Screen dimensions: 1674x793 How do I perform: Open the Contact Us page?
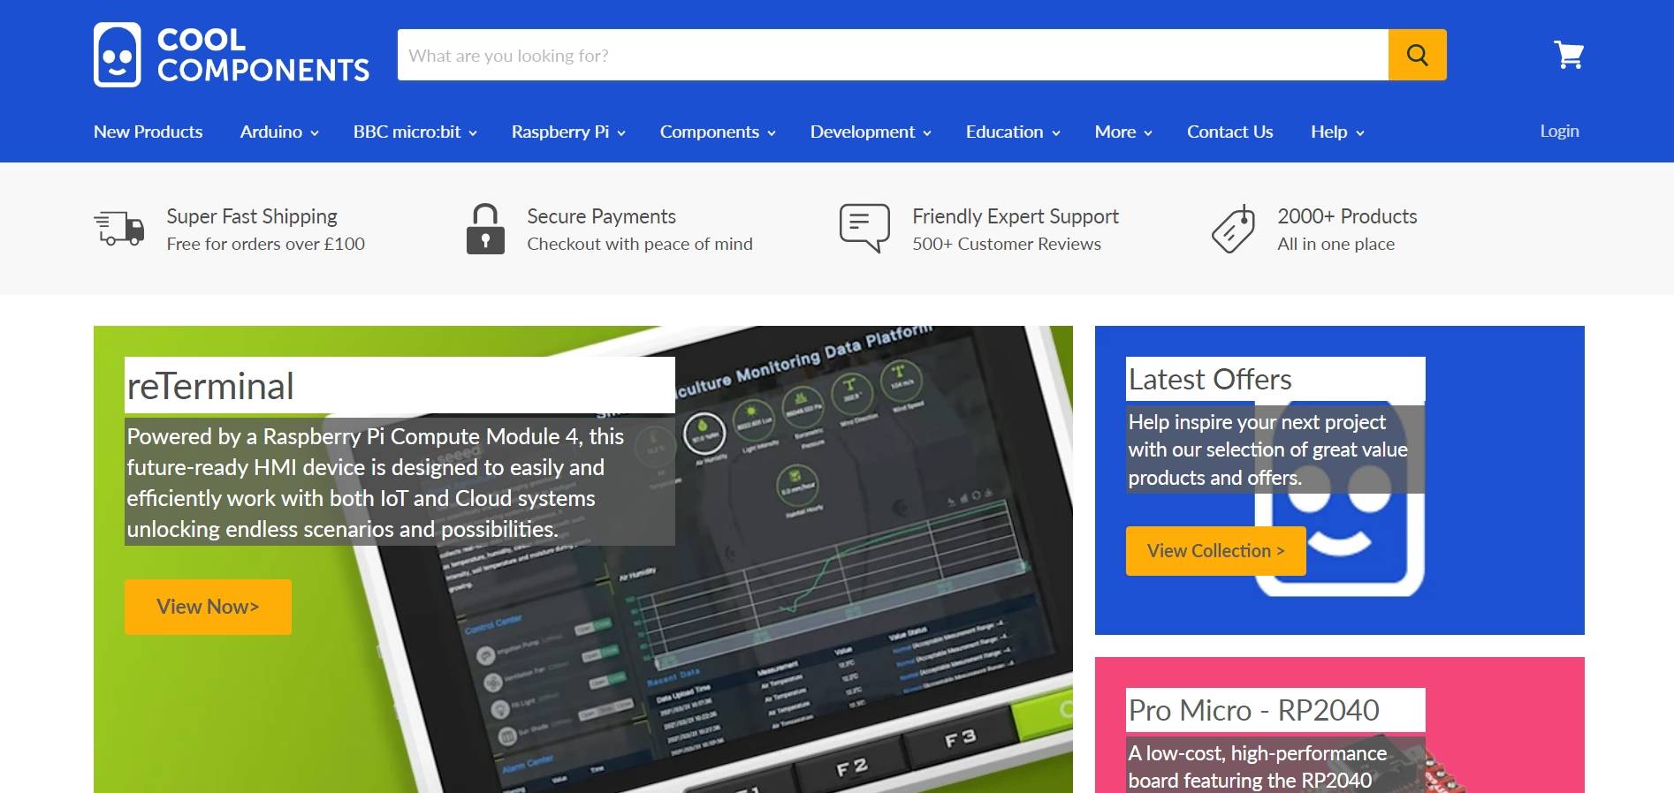coord(1230,132)
